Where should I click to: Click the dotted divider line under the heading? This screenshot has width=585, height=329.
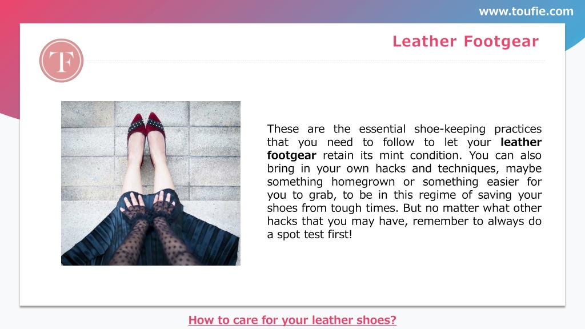pyautogui.click(x=315, y=61)
